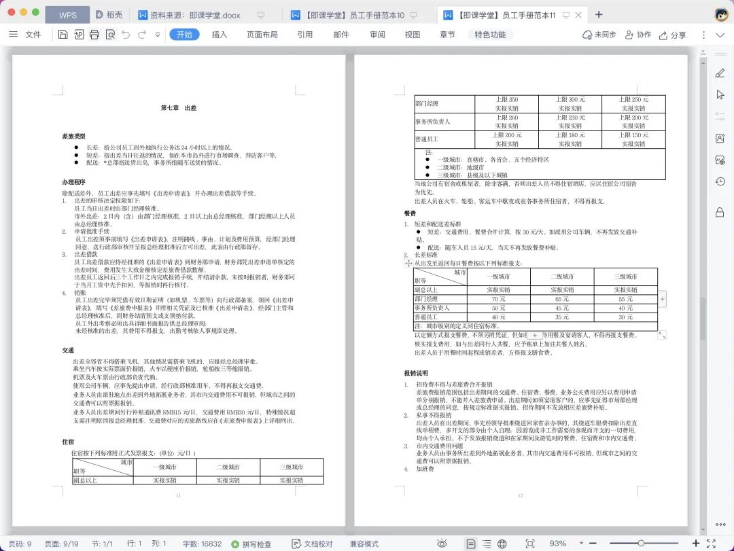Switch to the 员工手册范本10 document tab
Image resolution: width=734 pixels, height=551 pixels.
point(354,15)
